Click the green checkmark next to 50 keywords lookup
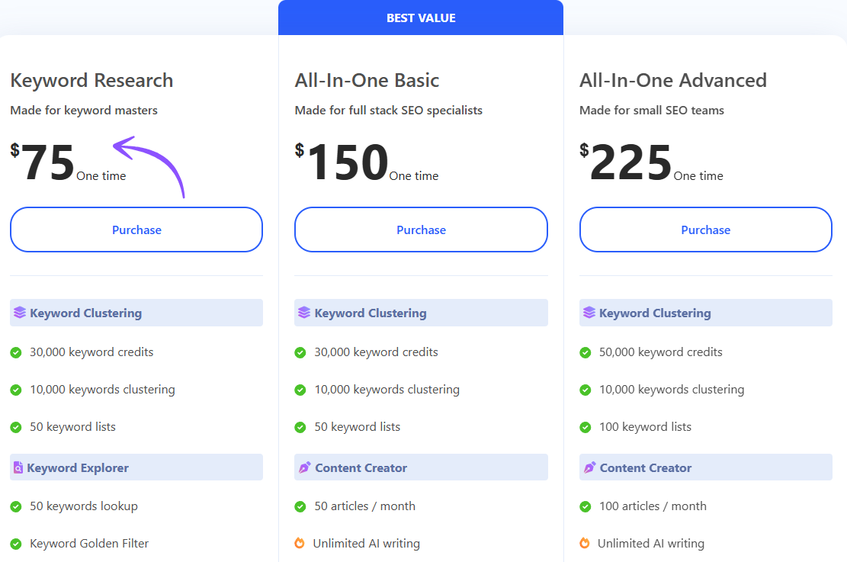 tap(16, 506)
